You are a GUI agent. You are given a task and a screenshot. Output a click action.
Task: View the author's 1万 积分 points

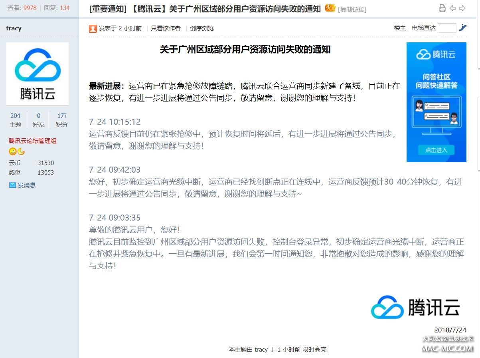click(x=62, y=120)
